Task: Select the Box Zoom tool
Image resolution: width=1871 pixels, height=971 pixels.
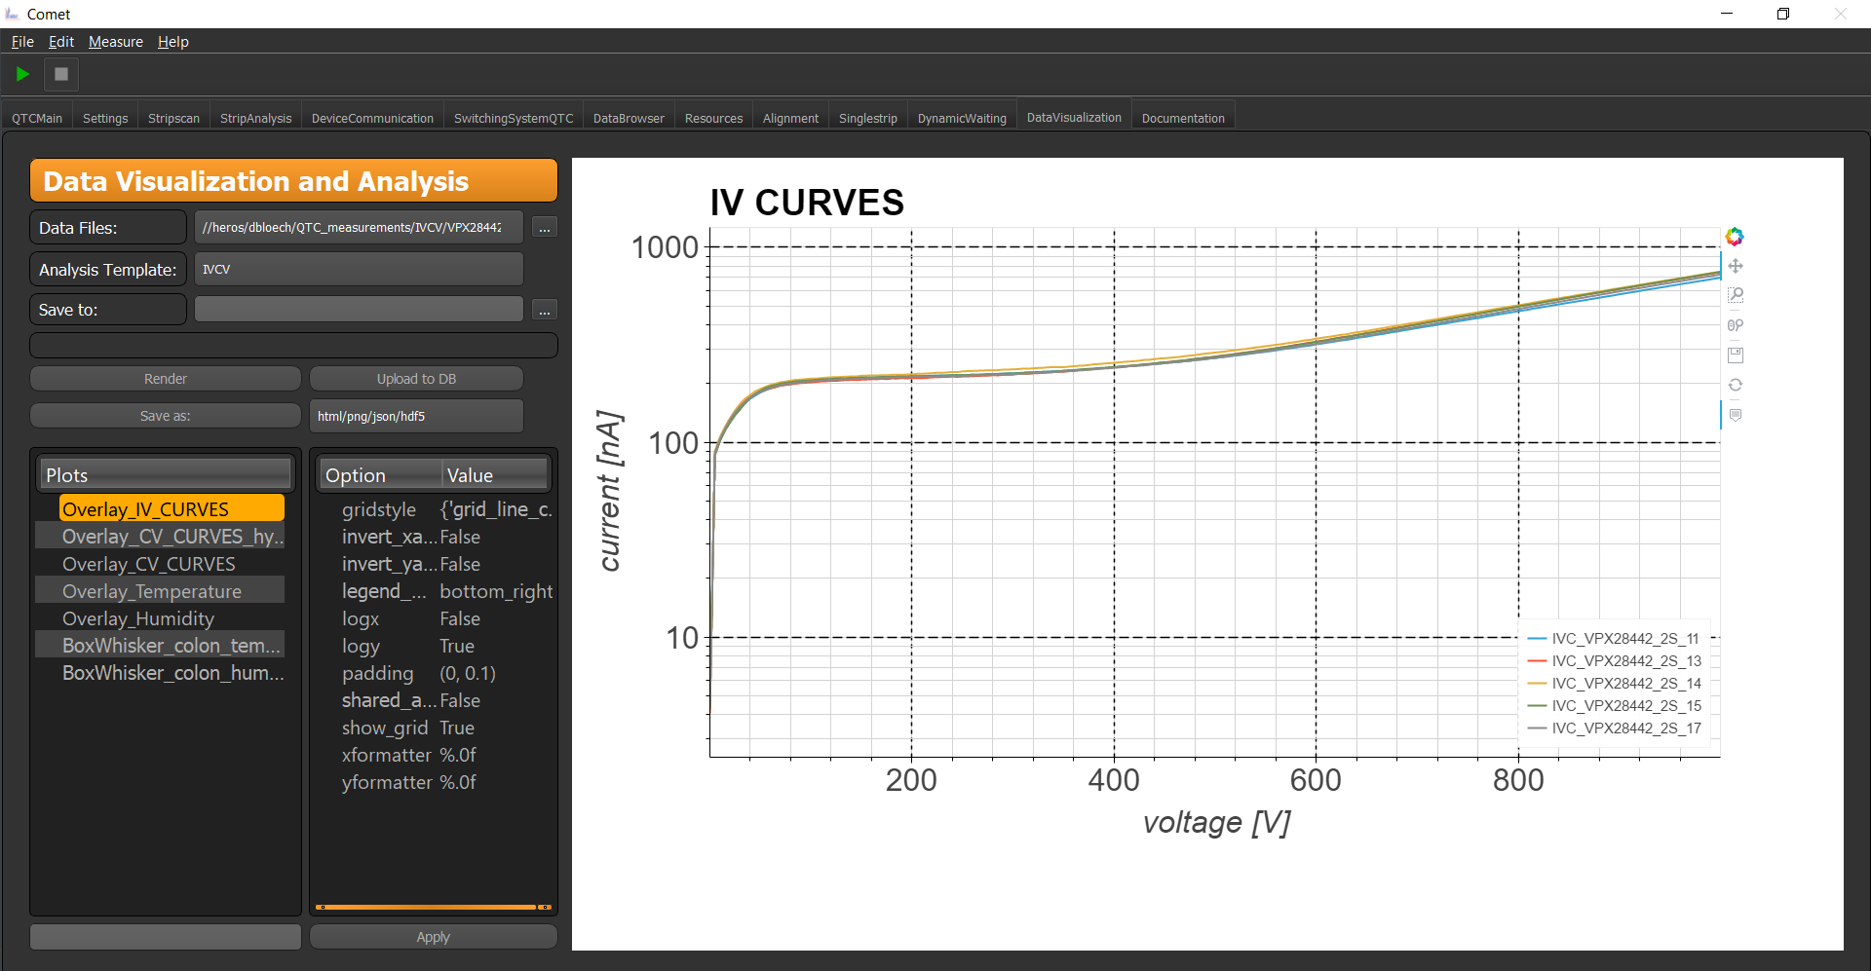Action: click(x=1736, y=295)
